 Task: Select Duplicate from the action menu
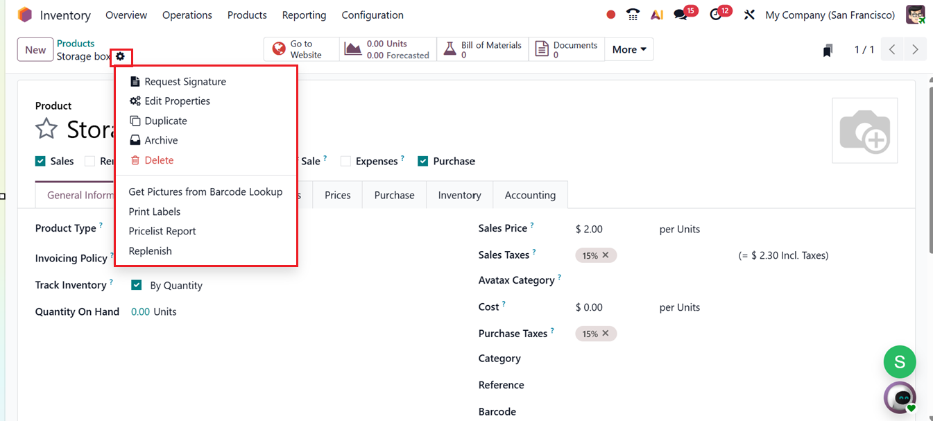(166, 121)
